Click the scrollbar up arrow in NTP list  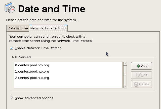click(125, 64)
